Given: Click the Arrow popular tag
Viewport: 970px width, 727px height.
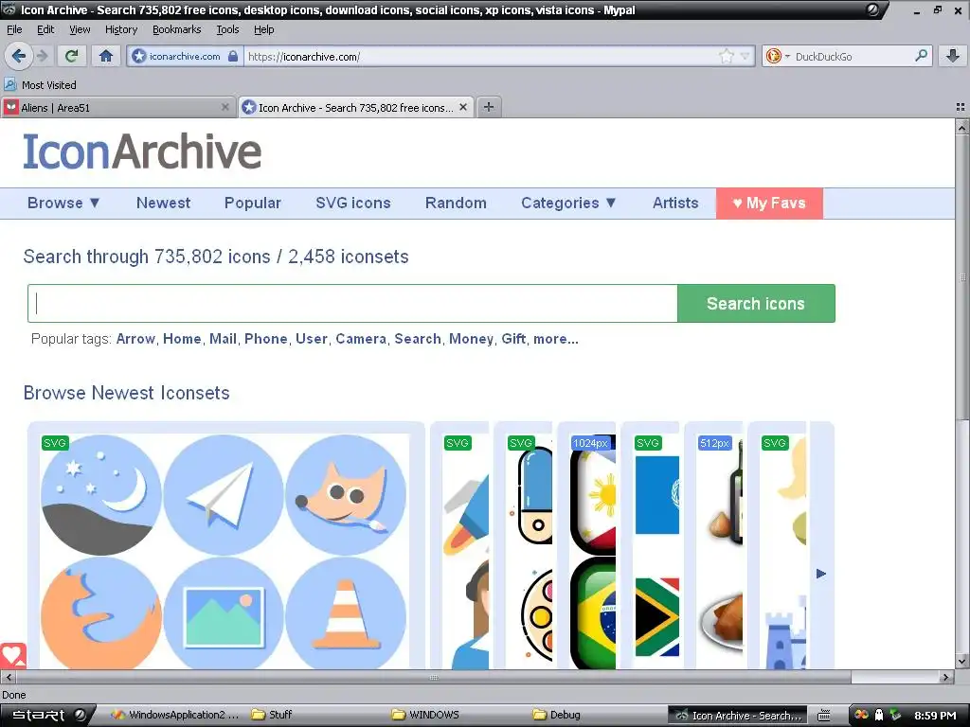Looking at the screenshot, I should [135, 339].
